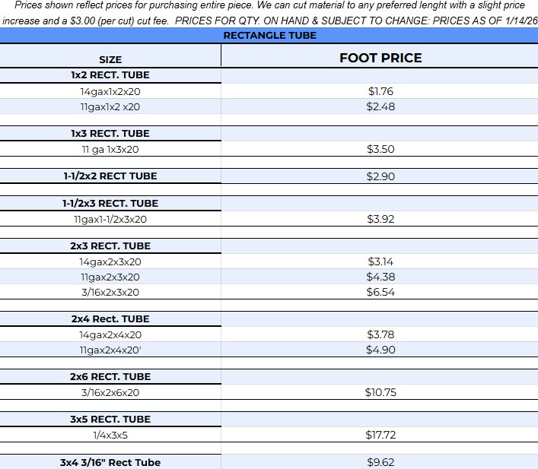538x469 pixels.
Task: Select the 1x2 RECT. TUBE heading cell
Action: [x=110, y=75]
